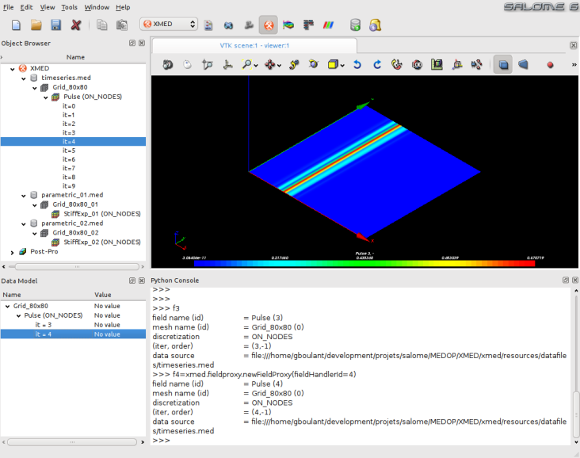580x458 pixels.
Task: Toggle the pressed blue cube view-mode button
Action: coord(502,65)
